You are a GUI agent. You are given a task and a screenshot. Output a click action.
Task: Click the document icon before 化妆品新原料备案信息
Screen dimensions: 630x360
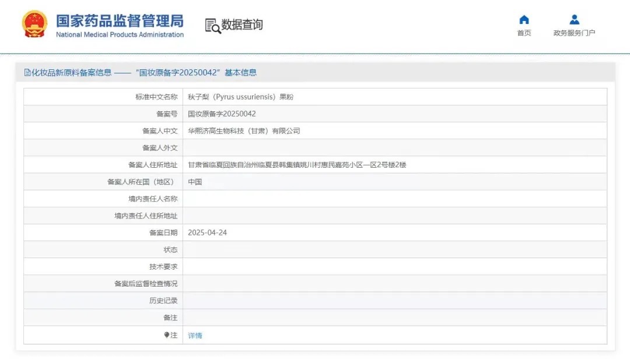(x=27, y=73)
